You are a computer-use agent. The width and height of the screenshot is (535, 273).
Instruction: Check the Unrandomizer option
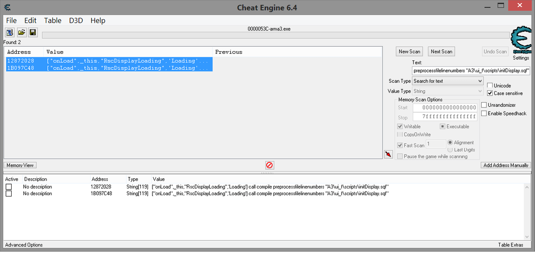(484, 105)
